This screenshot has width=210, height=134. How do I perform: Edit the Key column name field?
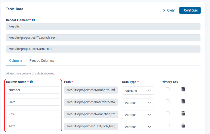(x=33, y=114)
